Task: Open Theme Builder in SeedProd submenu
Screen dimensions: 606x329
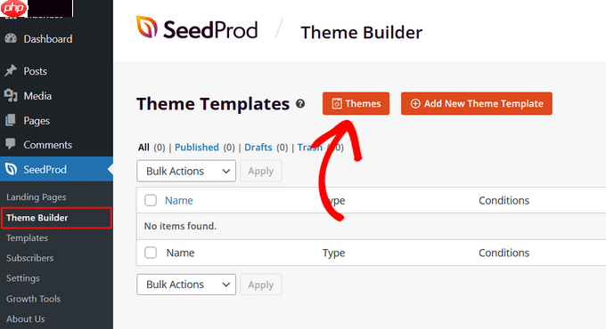Action: 37,218
